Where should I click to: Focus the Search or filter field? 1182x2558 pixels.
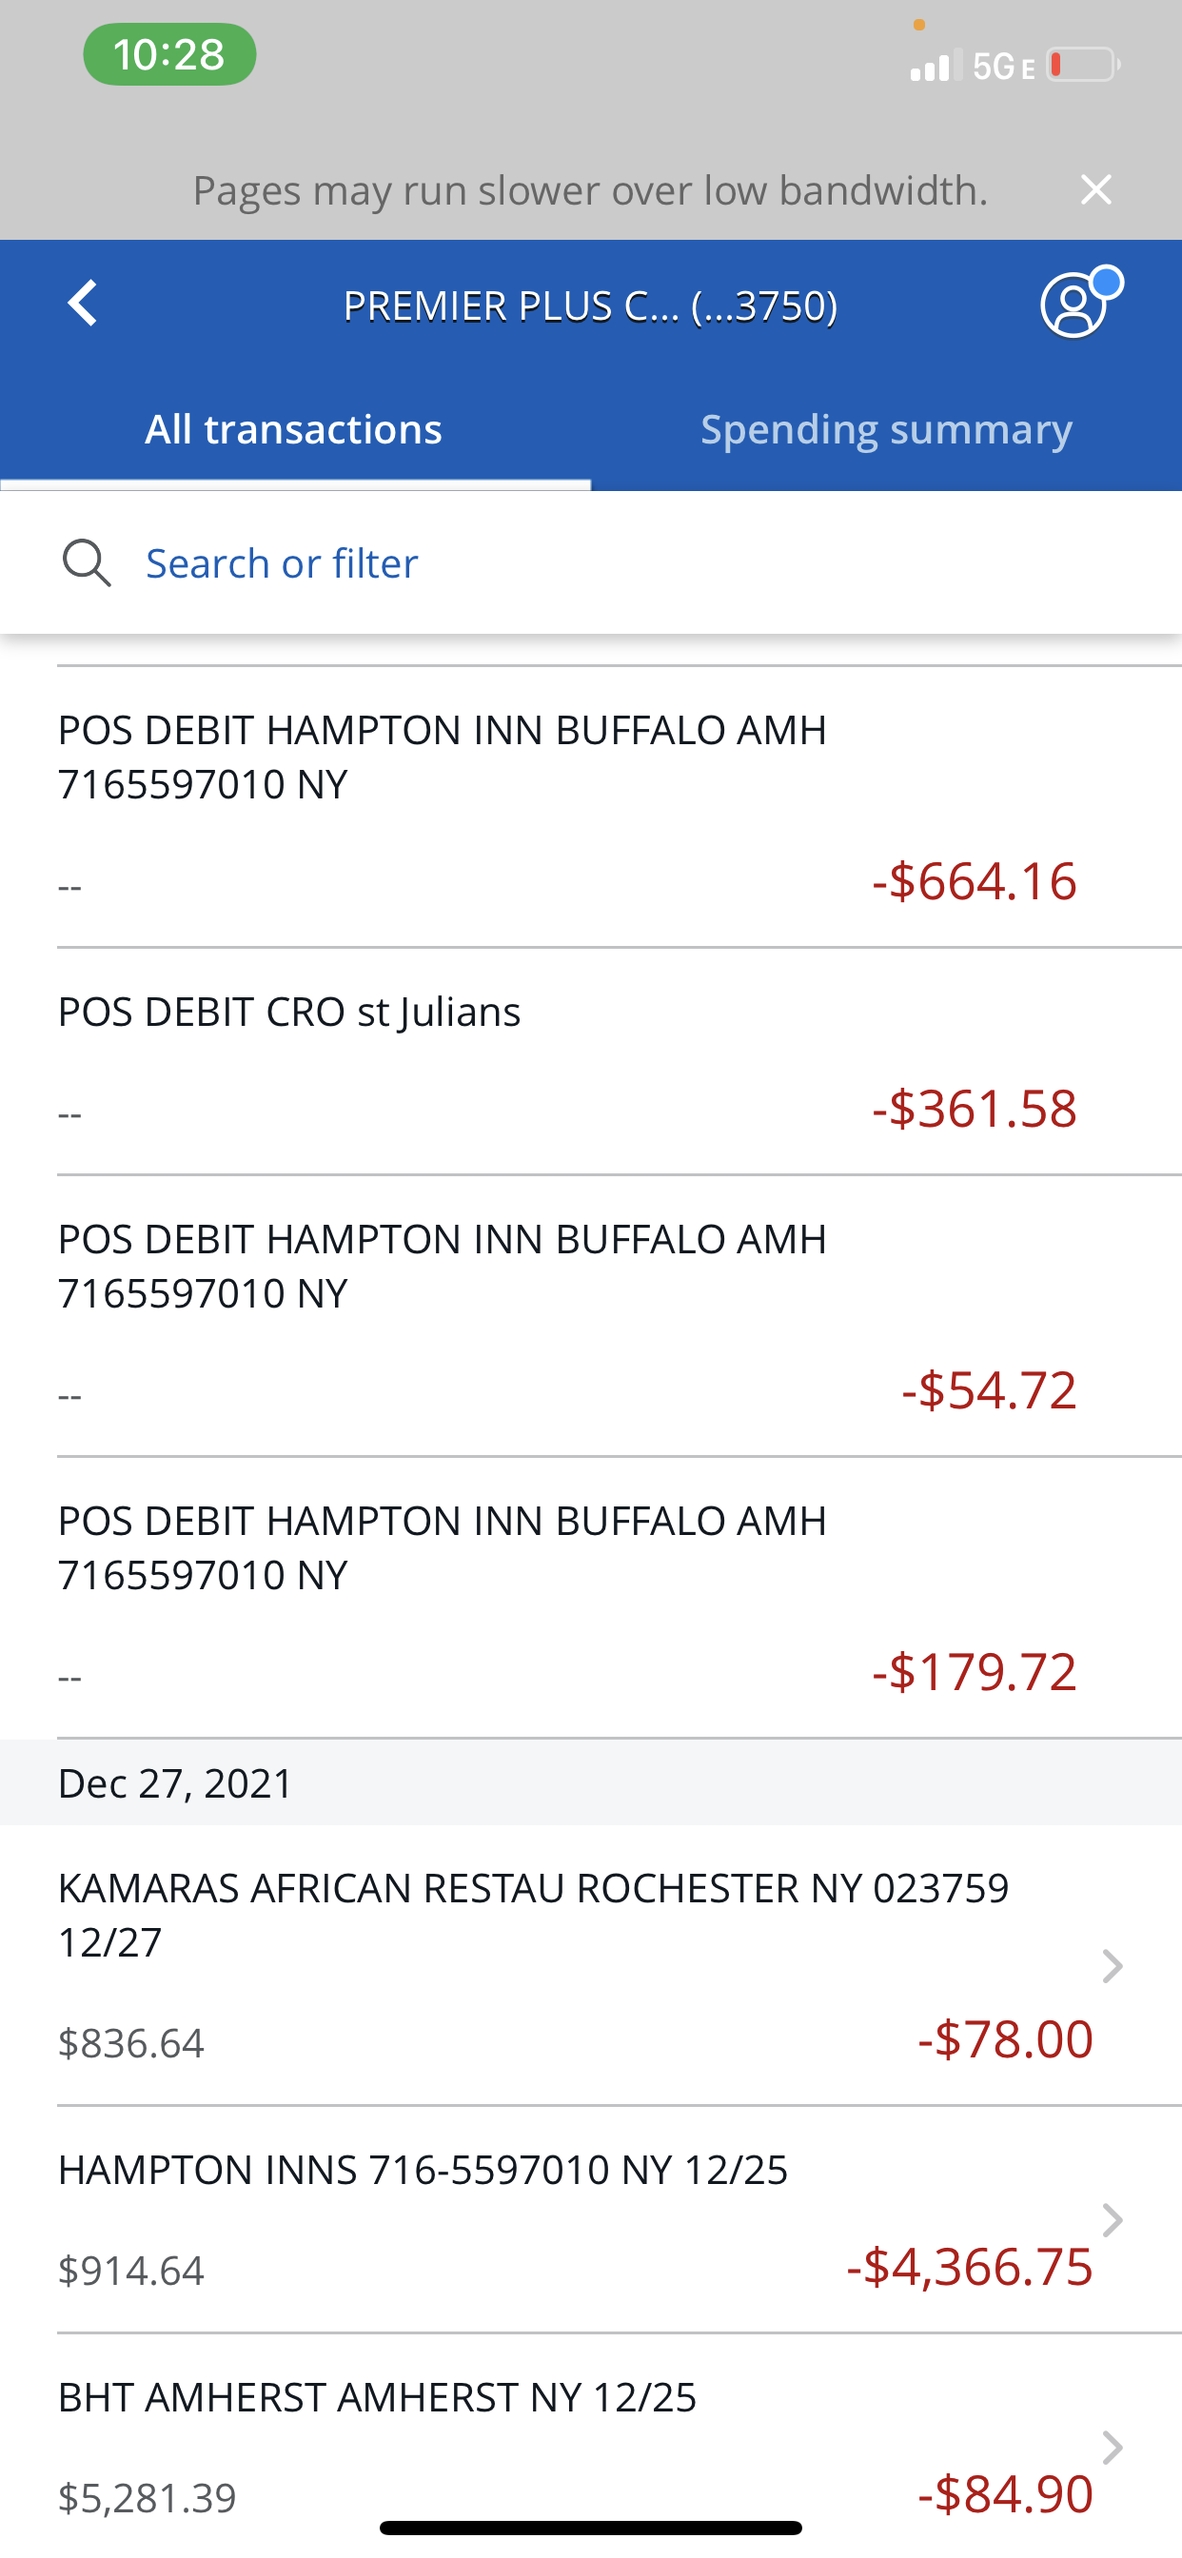click(282, 563)
